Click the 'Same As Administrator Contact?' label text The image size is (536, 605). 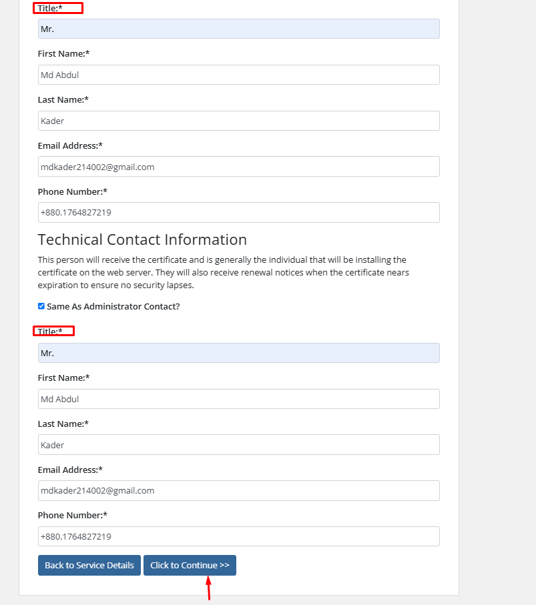click(113, 307)
